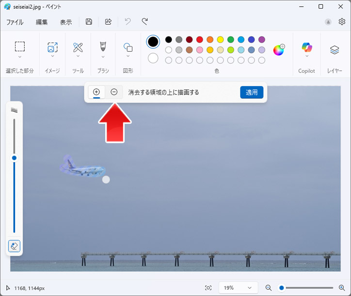Click the user account avatar icon

point(328,22)
